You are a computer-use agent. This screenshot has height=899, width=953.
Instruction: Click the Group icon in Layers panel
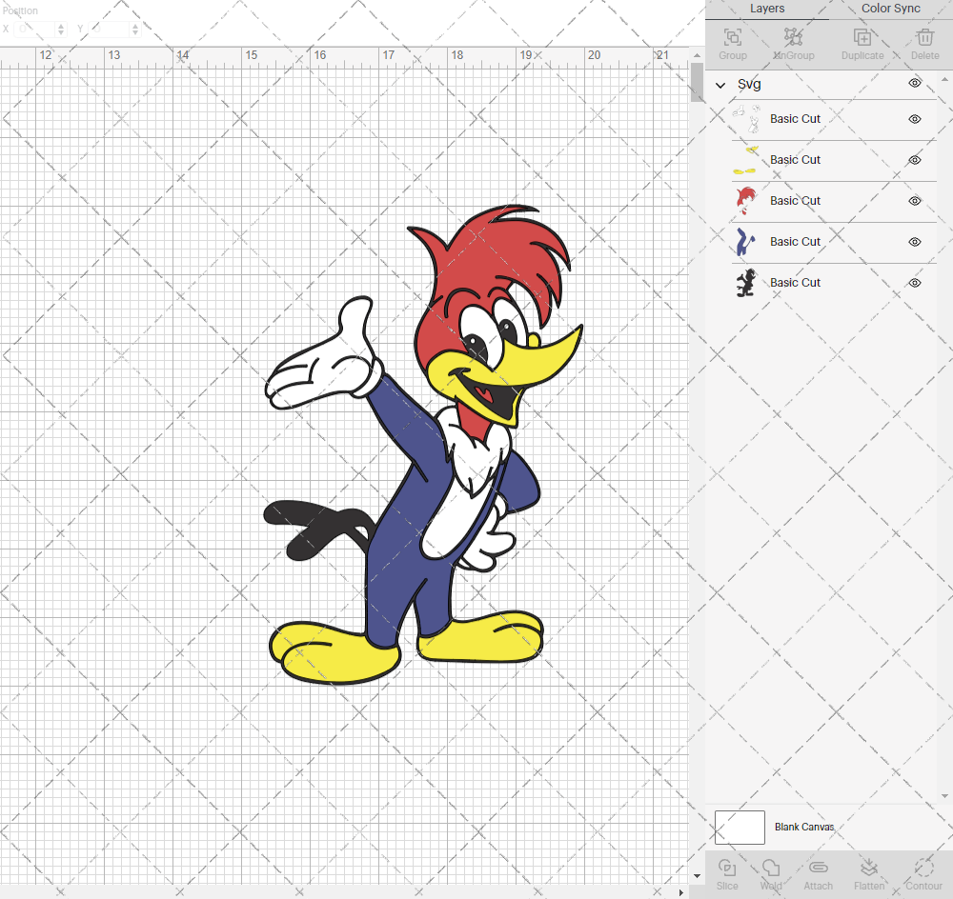pyautogui.click(x=732, y=38)
